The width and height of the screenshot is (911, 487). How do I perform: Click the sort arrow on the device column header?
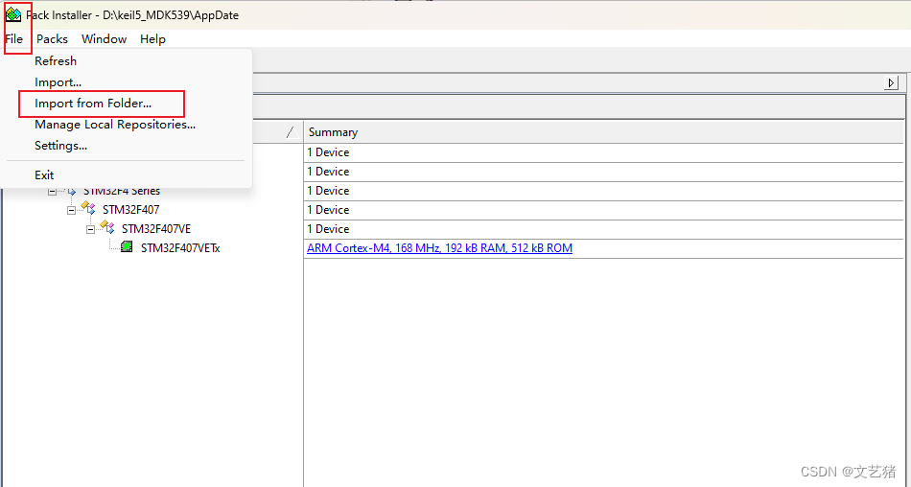point(292,132)
